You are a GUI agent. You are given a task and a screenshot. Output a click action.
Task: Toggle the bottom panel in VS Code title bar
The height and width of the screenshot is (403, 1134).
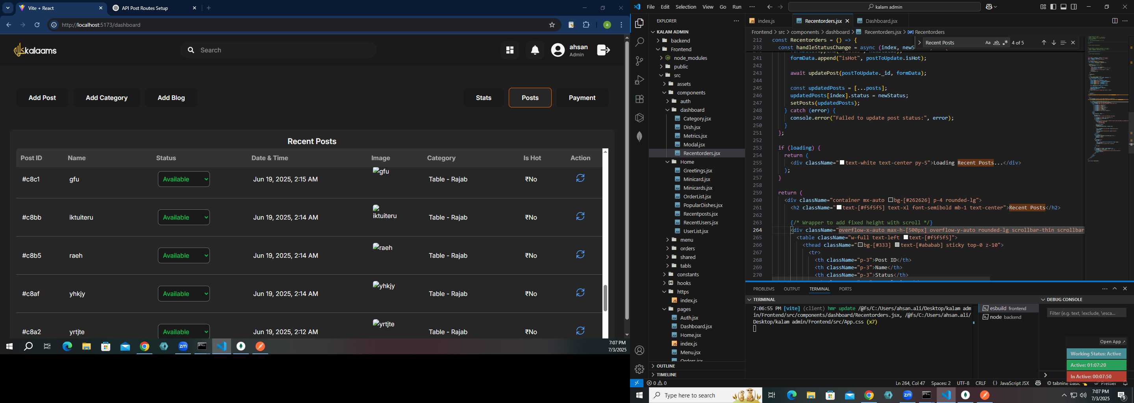pos(1064,7)
